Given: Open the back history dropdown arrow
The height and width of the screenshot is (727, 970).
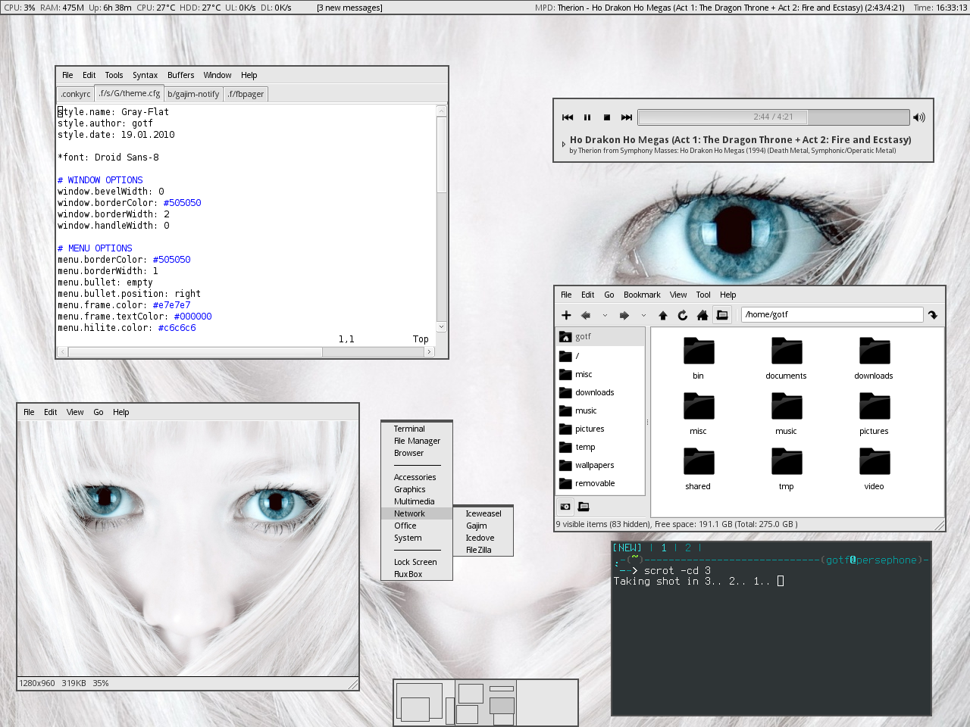Looking at the screenshot, I should click(x=605, y=315).
